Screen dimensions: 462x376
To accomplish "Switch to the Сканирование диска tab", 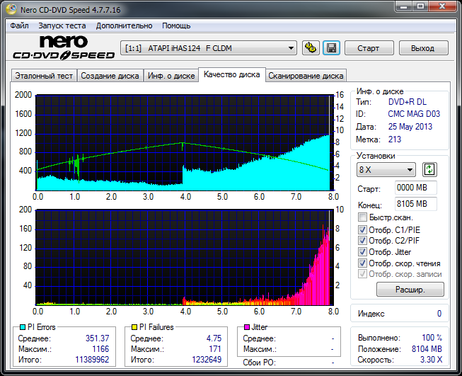I will click(x=306, y=76).
